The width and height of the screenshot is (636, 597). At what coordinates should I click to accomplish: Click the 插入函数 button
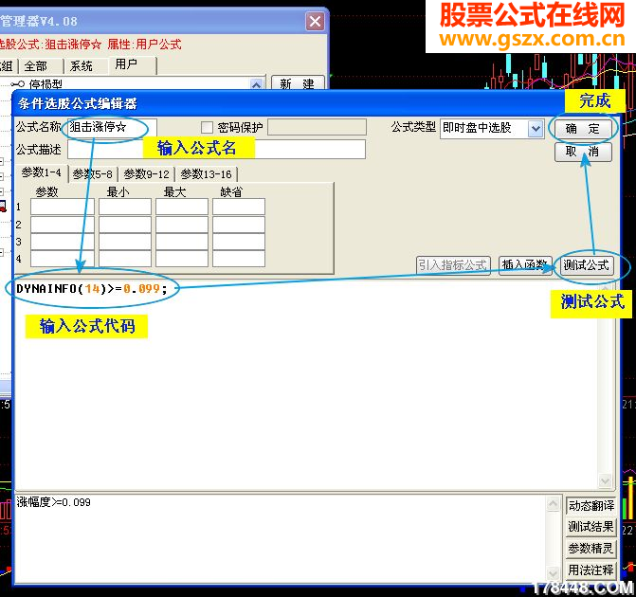[x=525, y=265]
